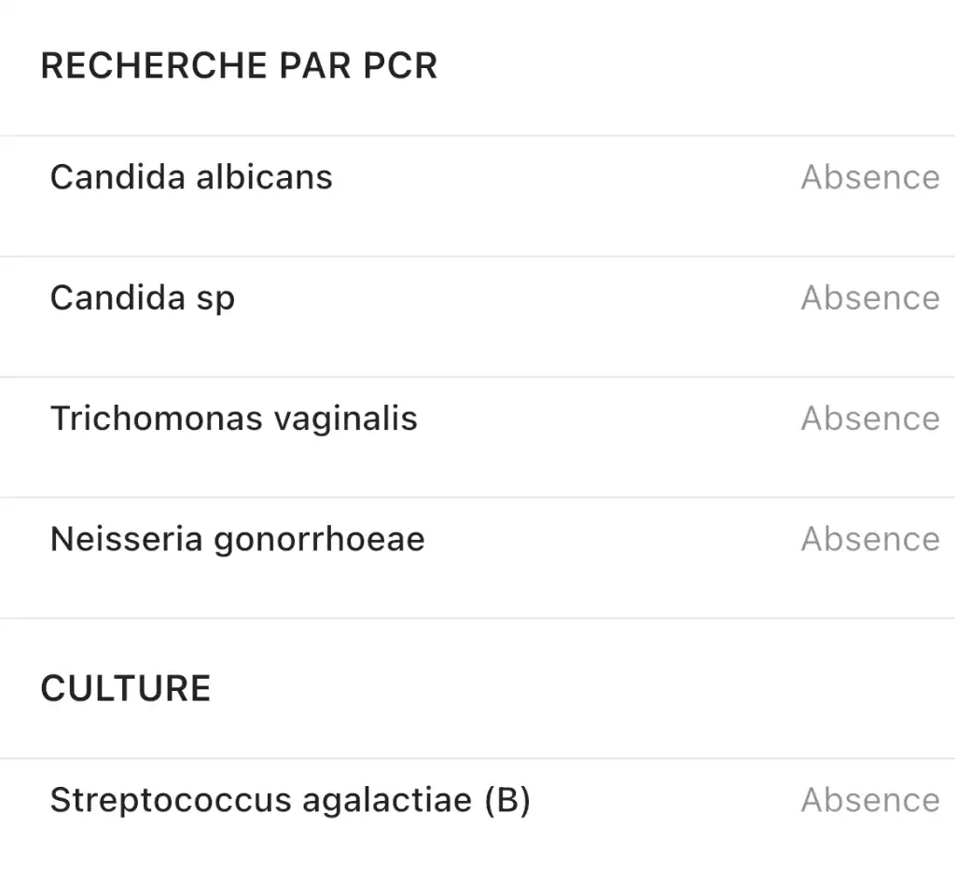Tap Absence result beside Trichomonas vaginalis
Image resolution: width=955 pixels, height=869 pixels.
870,419
